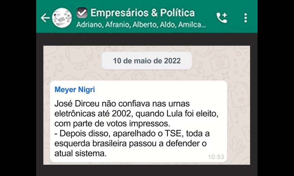Tap the participants list under the group name

point(141,25)
